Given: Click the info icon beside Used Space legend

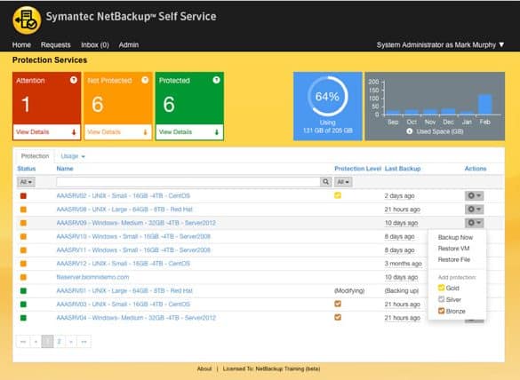Looking at the screenshot, I should coord(410,131).
